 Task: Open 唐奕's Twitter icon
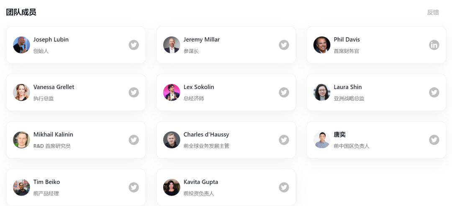(x=434, y=140)
